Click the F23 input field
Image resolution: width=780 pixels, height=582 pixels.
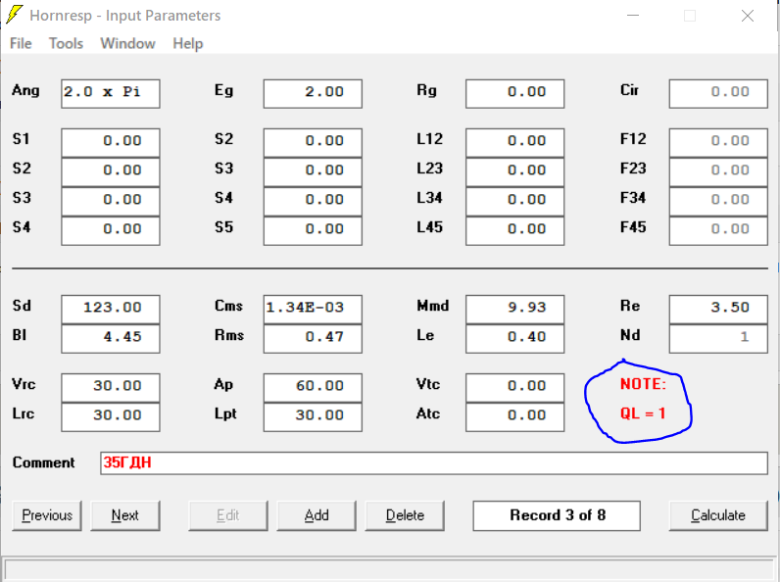pos(718,172)
